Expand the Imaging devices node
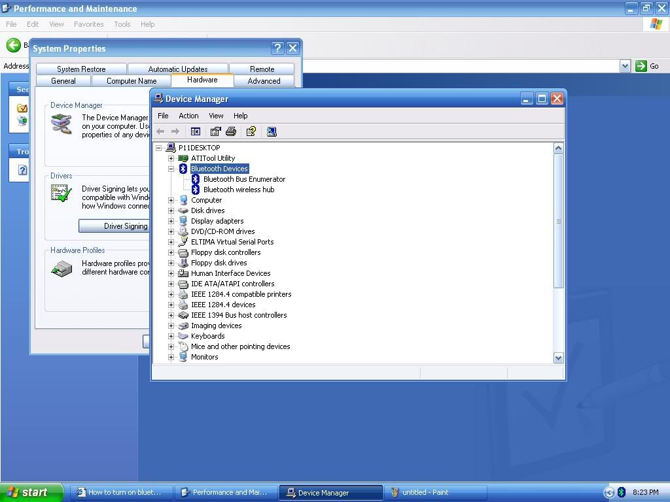670x502 pixels. click(x=171, y=326)
